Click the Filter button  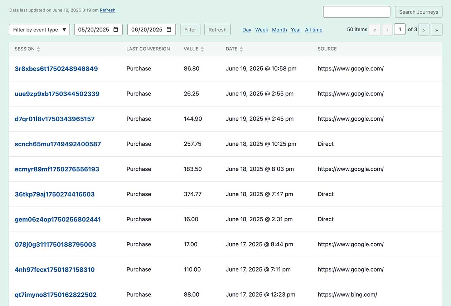[x=190, y=30]
